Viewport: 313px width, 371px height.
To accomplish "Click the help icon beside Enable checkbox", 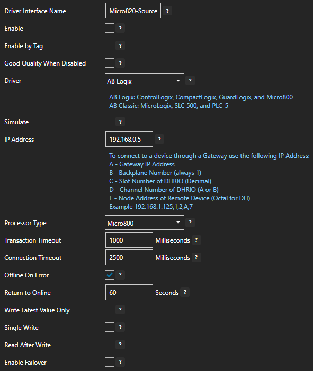I will point(120,29).
